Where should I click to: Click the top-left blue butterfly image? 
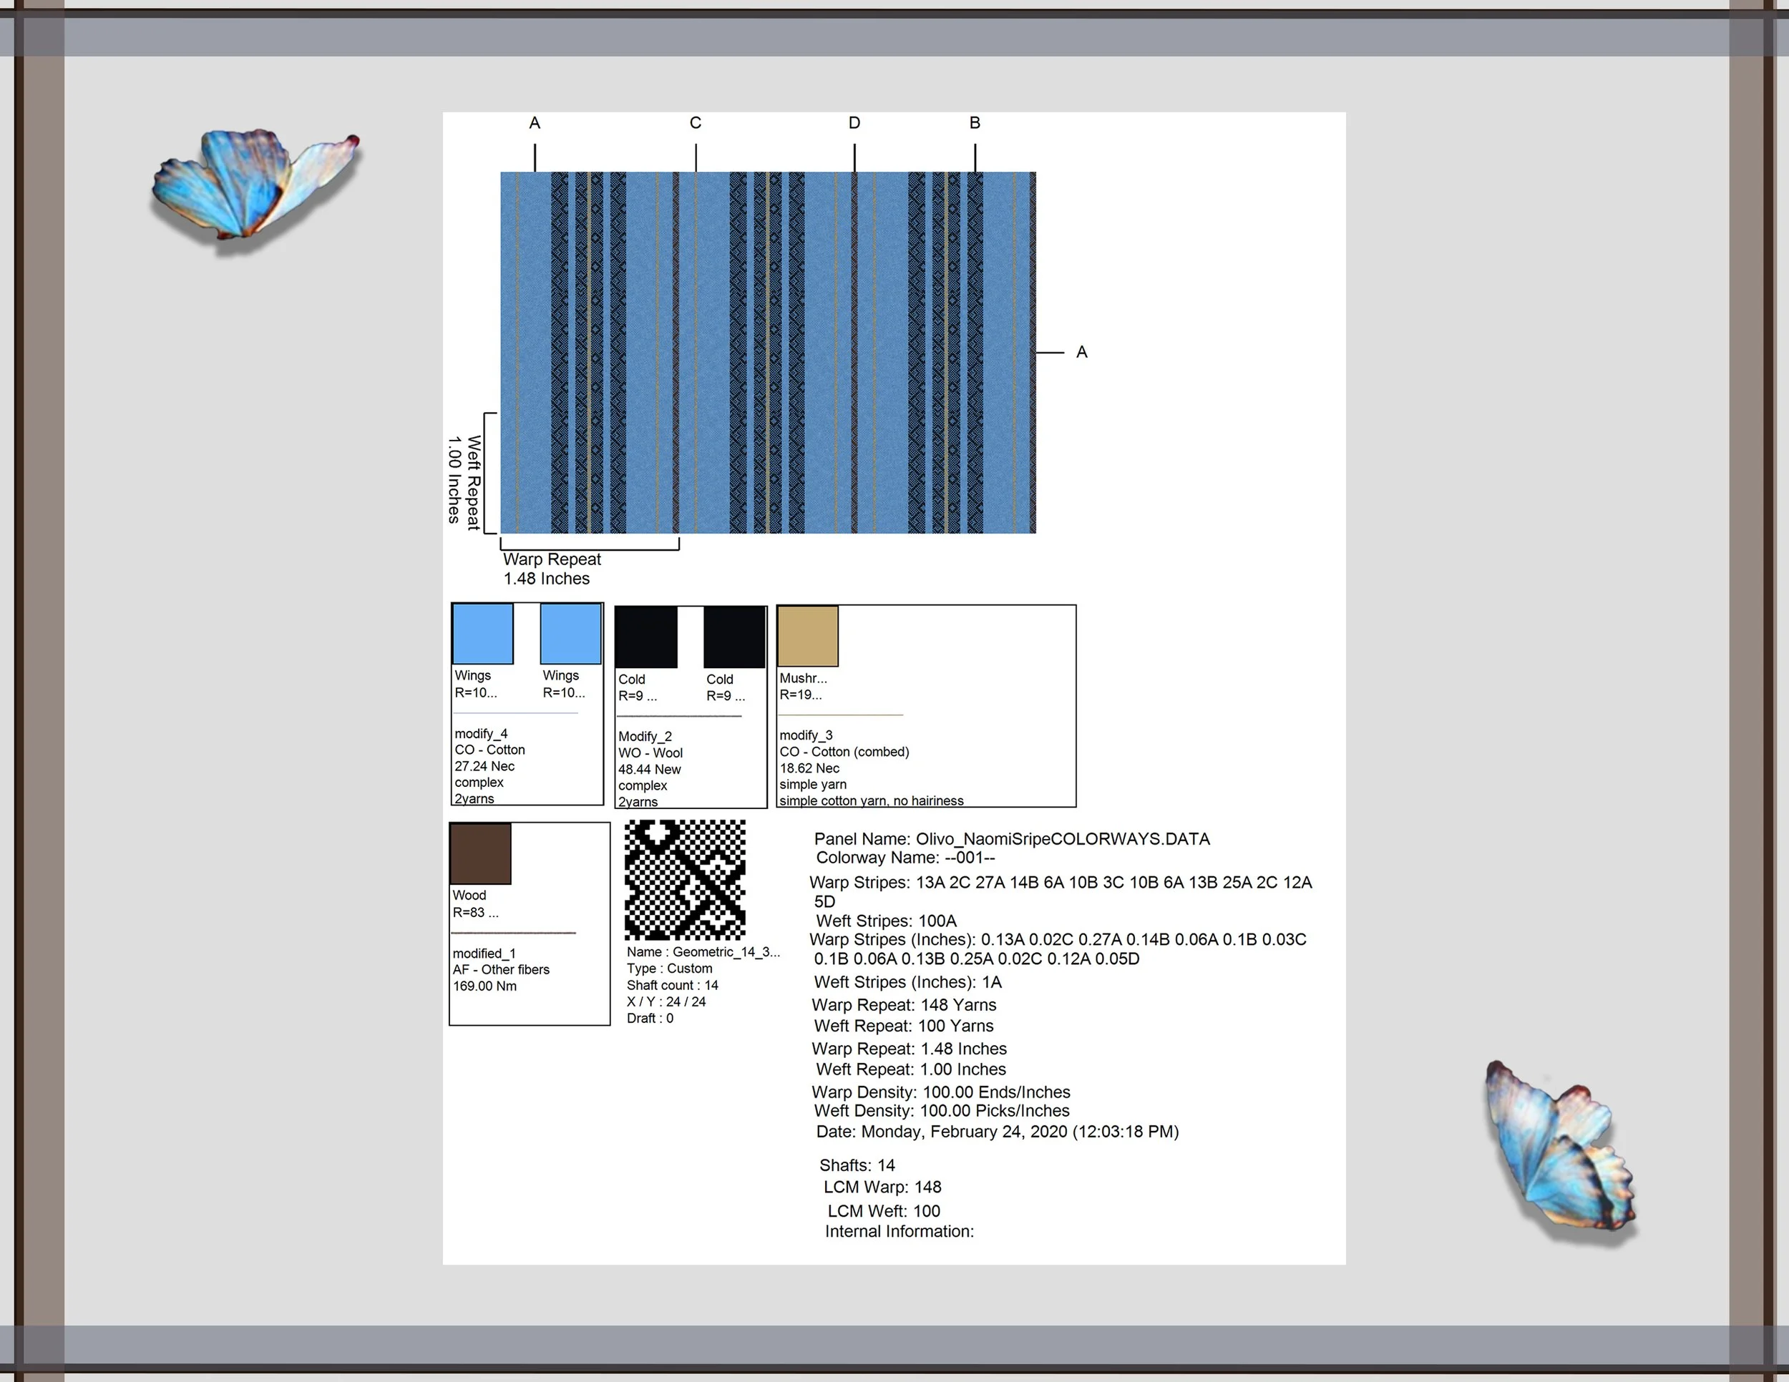tap(250, 185)
